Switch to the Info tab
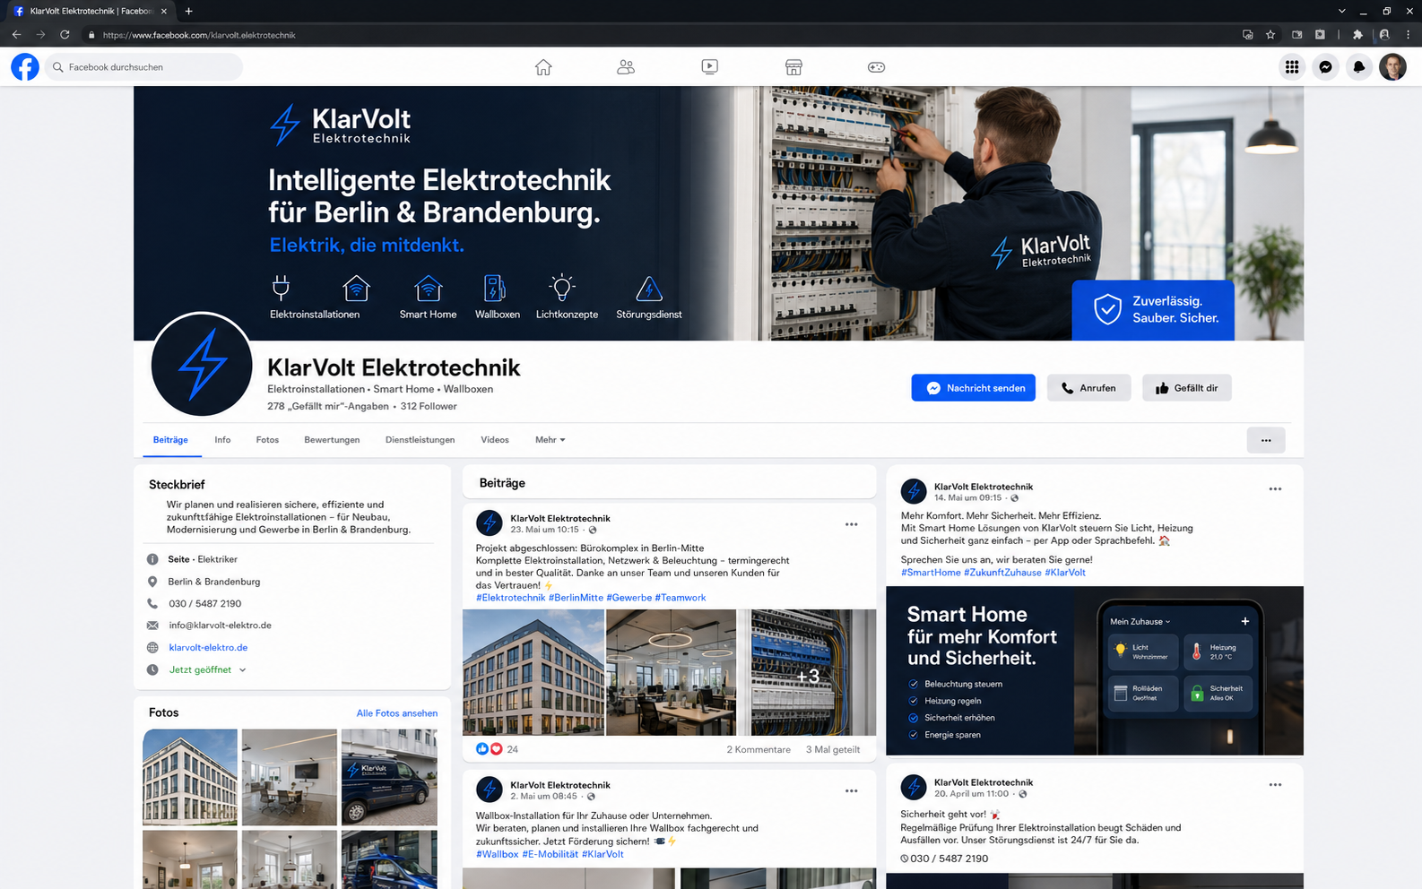 (222, 440)
